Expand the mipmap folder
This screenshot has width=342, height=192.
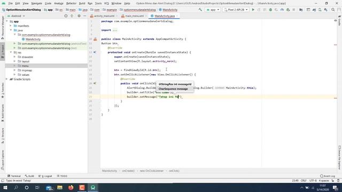click(14, 70)
